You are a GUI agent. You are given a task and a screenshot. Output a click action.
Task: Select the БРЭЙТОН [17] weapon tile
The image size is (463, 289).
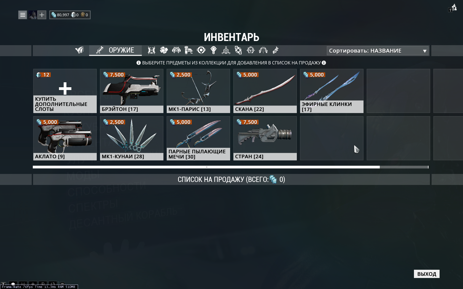point(132,91)
